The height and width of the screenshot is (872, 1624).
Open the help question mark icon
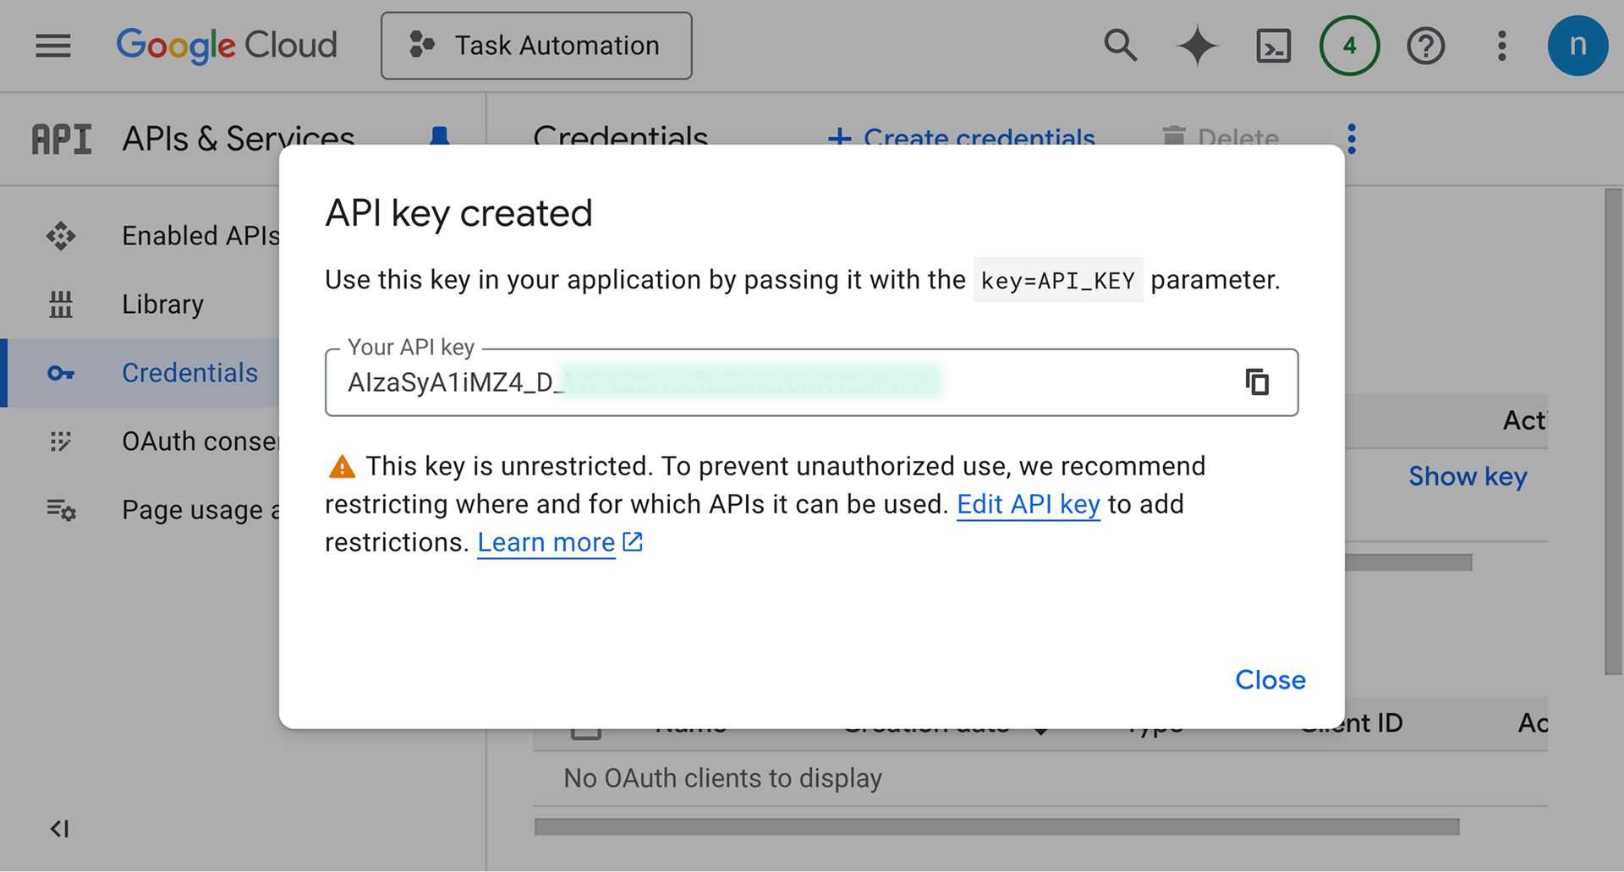(x=1425, y=46)
